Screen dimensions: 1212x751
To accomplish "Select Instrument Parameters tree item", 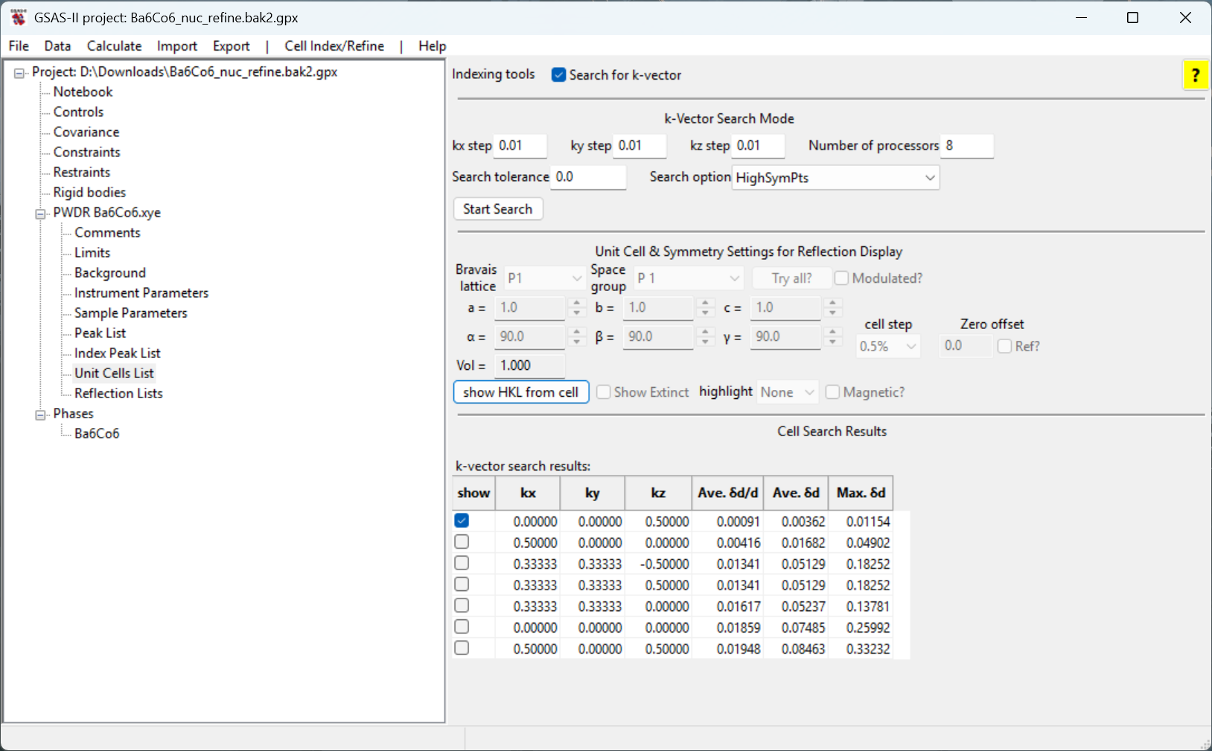I will pyautogui.click(x=141, y=293).
